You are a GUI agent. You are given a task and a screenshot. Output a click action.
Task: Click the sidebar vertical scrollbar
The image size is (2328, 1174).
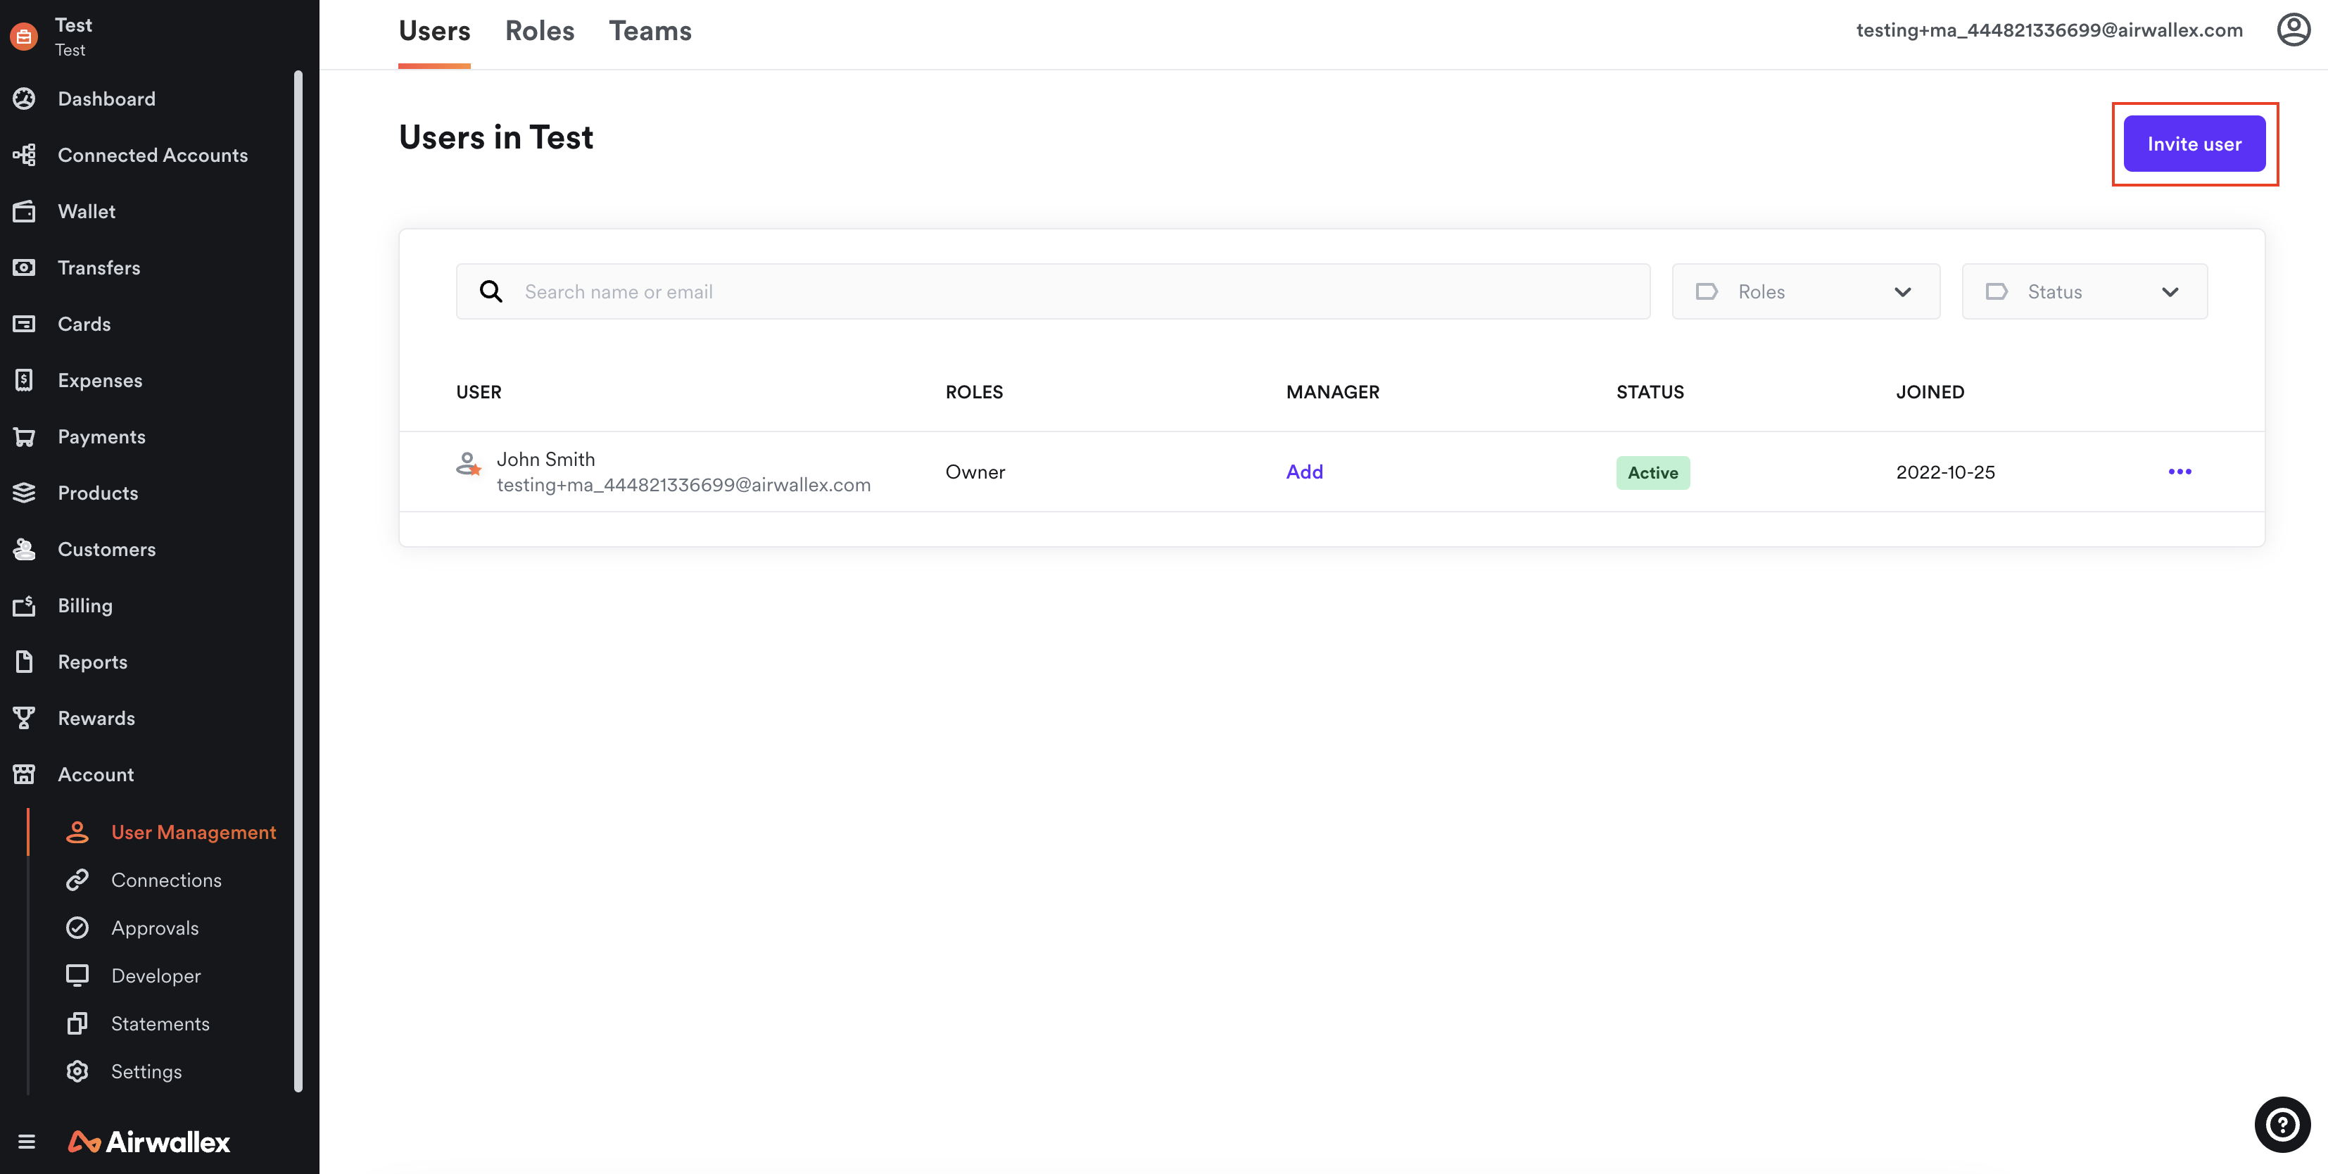click(298, 579)
